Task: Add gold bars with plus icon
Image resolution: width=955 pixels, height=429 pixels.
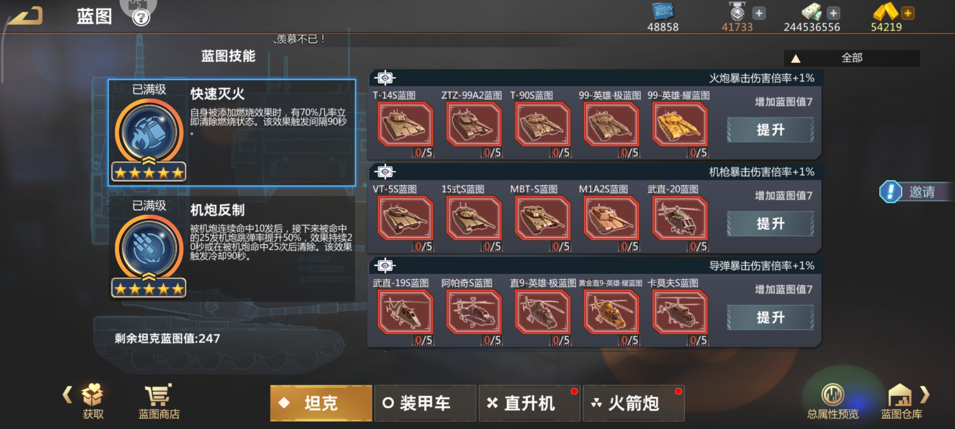Action: [907, 13]
